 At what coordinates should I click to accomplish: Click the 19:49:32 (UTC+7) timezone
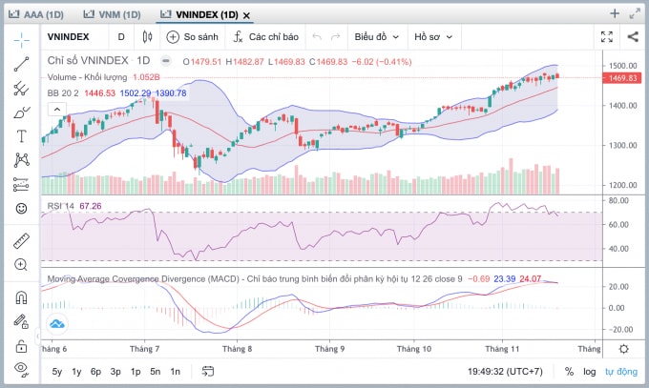tap(505, 372)
